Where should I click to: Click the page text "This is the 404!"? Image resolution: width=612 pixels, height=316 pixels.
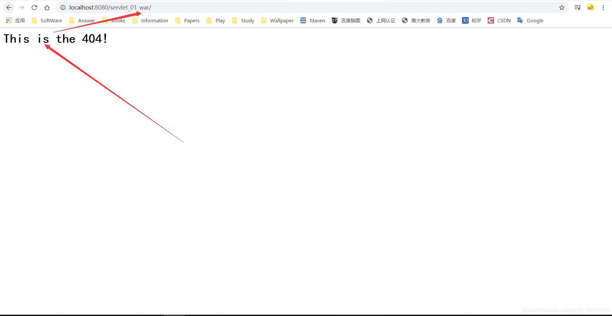coord(55,39)
